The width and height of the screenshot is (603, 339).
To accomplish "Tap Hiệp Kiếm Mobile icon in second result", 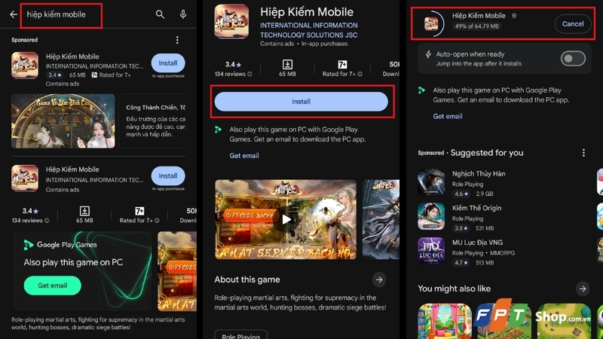I will coord(25,179).
